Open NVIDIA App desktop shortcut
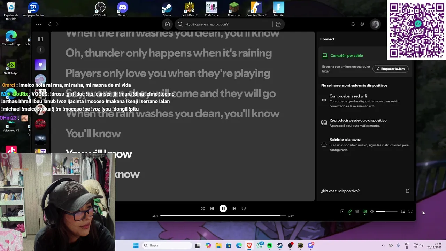The width and height of the screenshot is (446, 251). pyautogui.click(x=11, y=67)
